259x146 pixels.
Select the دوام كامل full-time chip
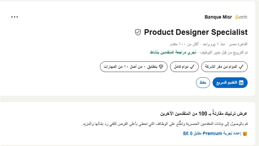[184, 67]
